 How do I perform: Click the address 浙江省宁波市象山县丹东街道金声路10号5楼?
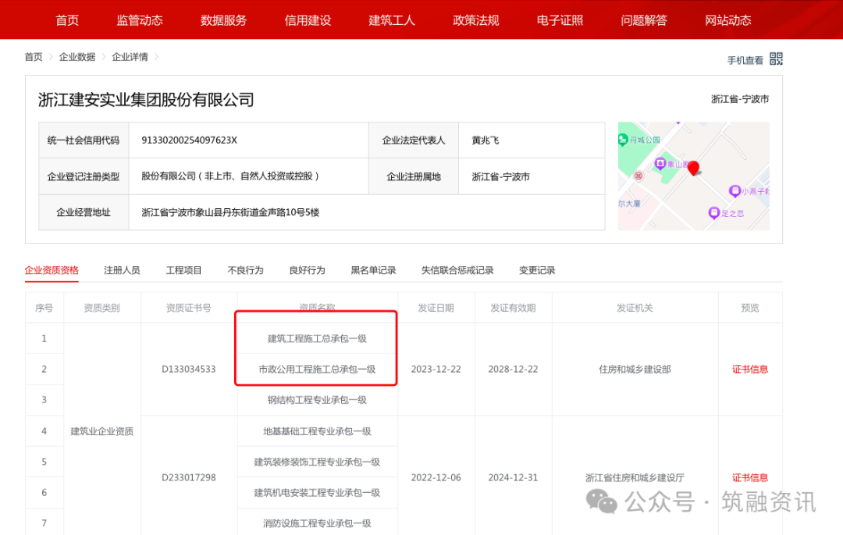[230, 212]
